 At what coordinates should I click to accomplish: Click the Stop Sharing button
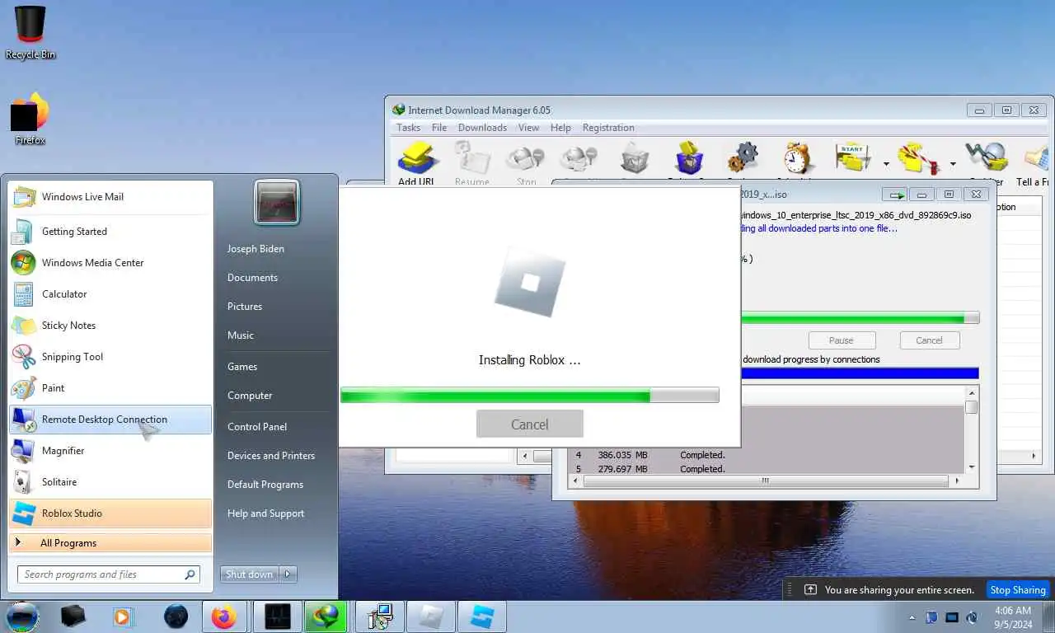click(x=1018, y=589)
